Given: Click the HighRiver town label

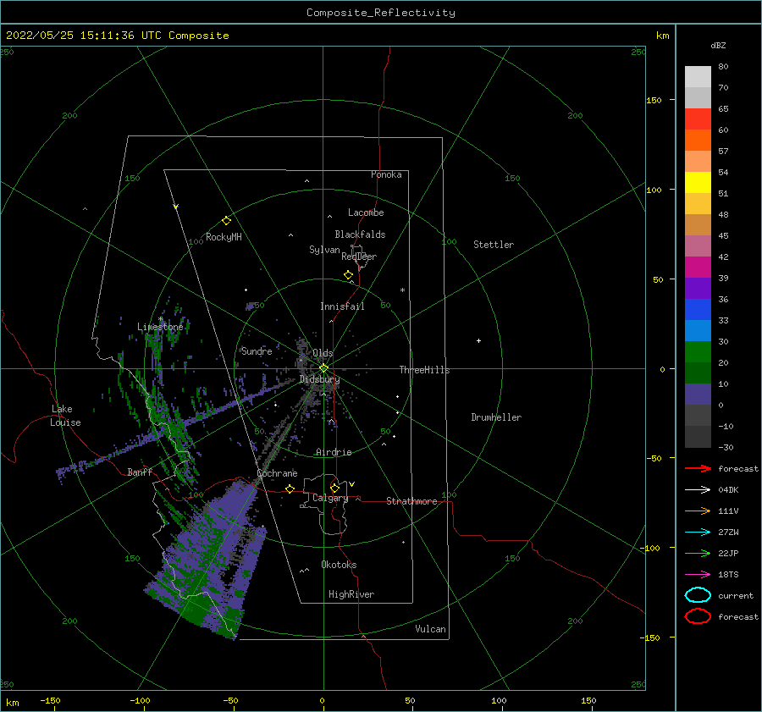Looking at the screenshot, I should coord(351,594).
